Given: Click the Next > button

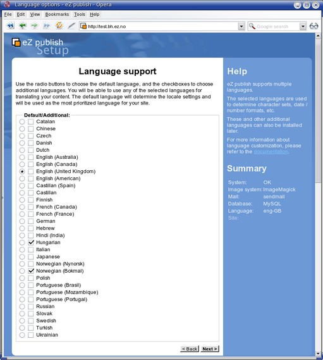Looking at the screenshot, I should (210, 349).
